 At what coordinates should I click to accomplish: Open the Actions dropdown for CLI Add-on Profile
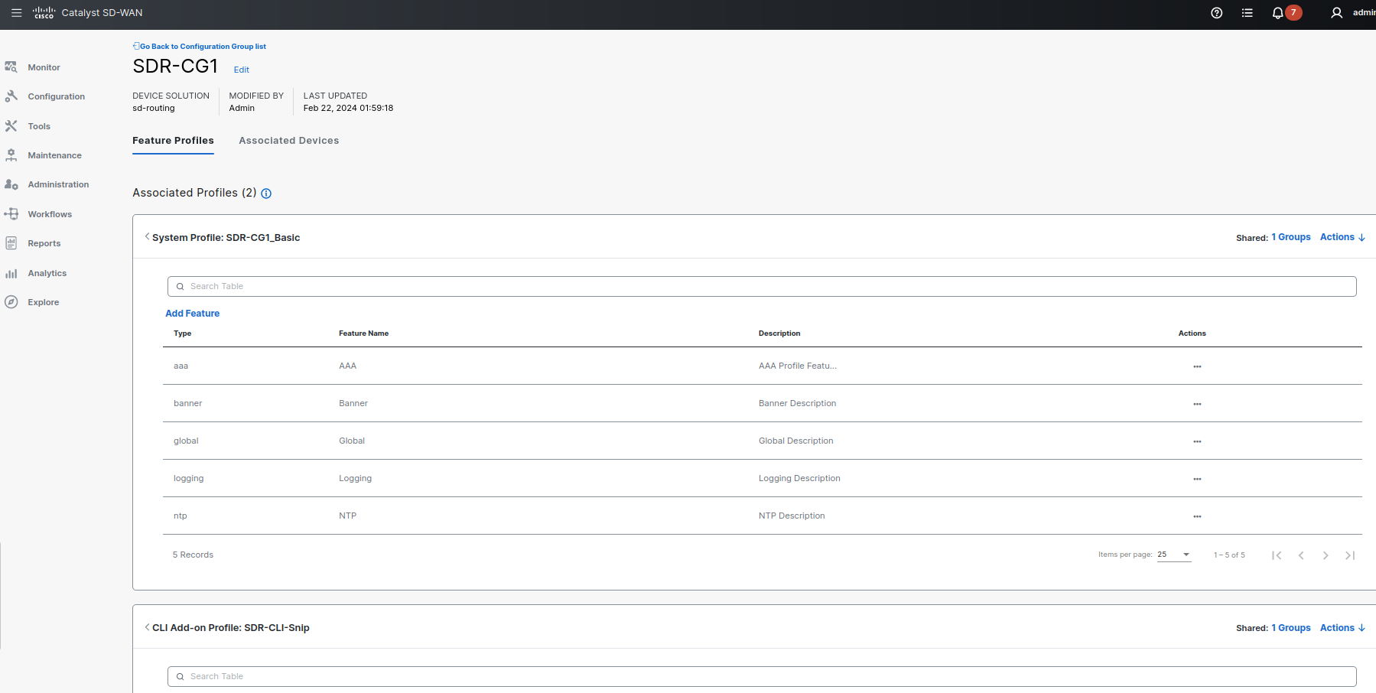(1342, 628)
